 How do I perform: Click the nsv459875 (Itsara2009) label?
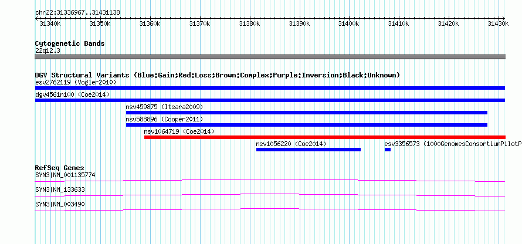click(164, 107)
